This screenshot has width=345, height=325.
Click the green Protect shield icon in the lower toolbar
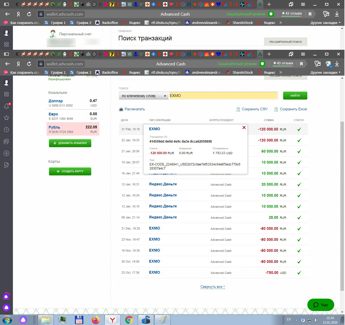(x=262, y=64)
